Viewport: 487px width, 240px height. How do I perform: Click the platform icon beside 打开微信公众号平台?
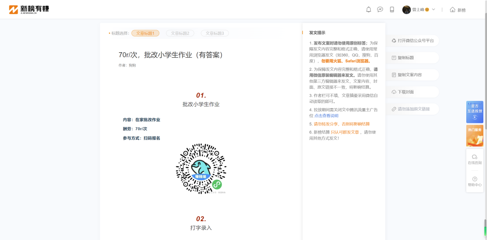click(394, 41)
